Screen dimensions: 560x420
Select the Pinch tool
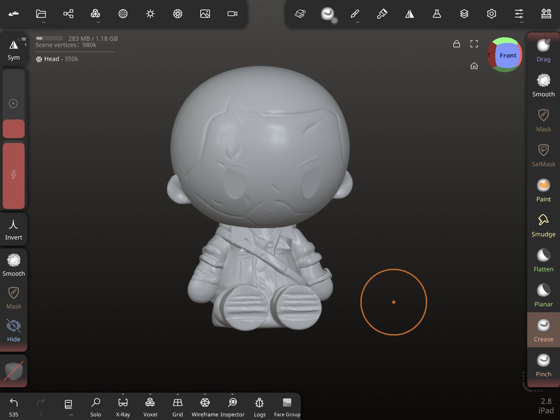pyautogui.click(x=543, y=365)
